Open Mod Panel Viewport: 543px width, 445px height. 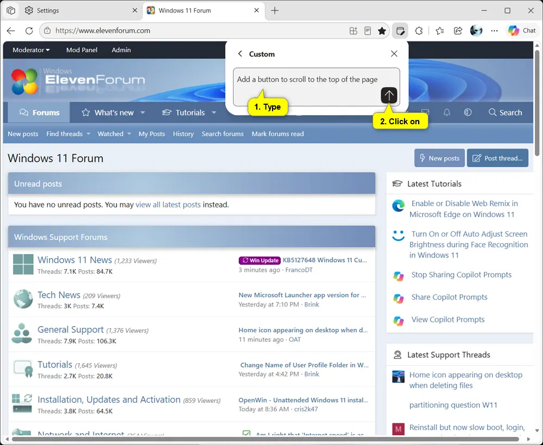click(82, 50)
